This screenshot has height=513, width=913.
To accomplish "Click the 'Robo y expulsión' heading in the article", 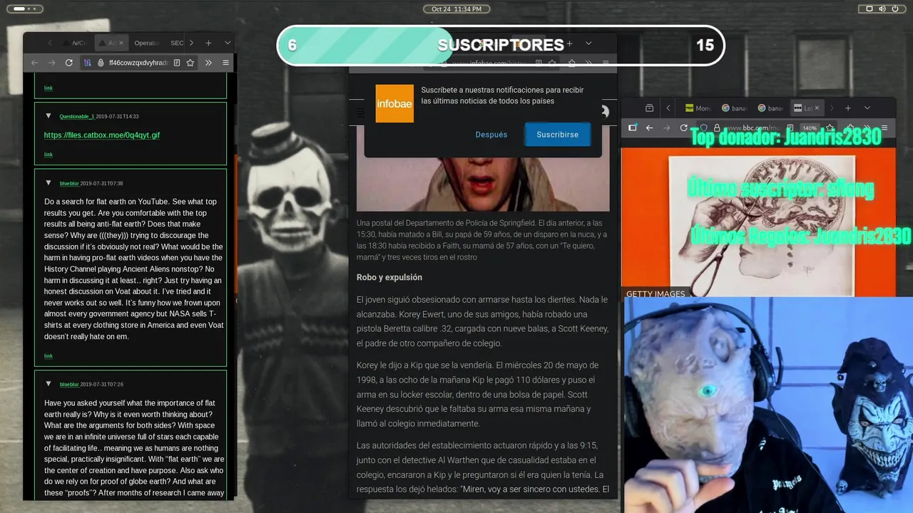I will pos(389,277).
